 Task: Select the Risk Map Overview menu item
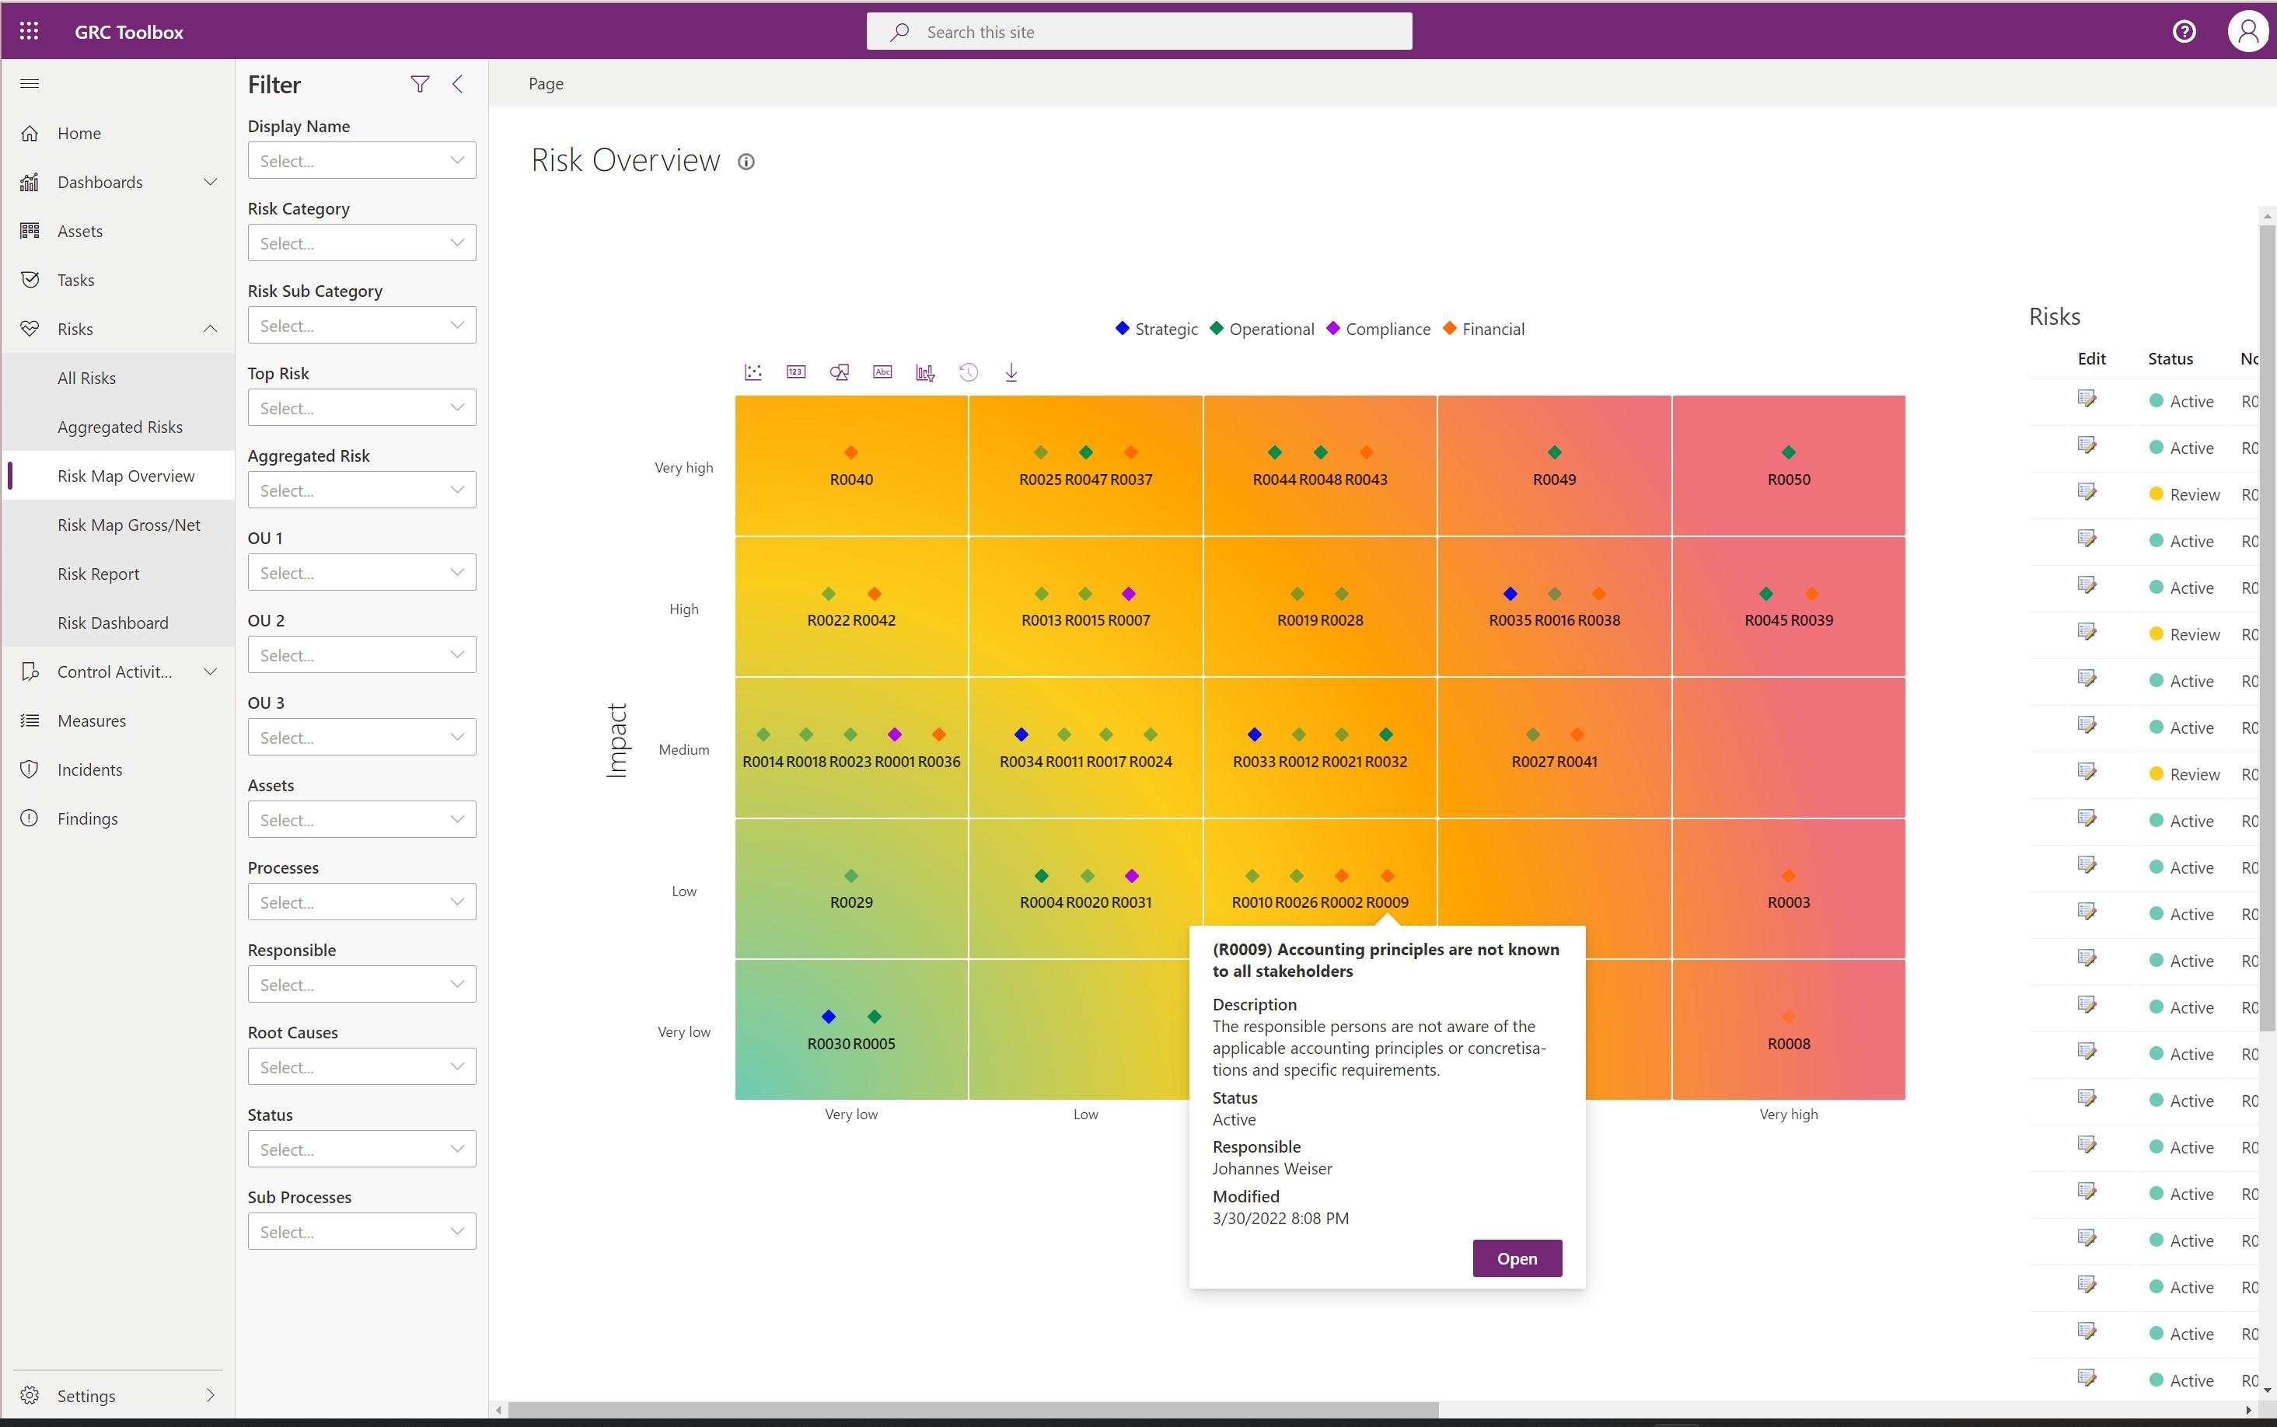[127, 475]
